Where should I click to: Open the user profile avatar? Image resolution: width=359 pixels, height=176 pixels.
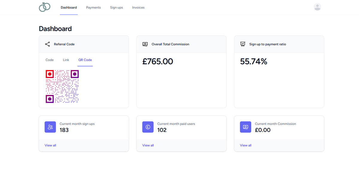click(317, 7)
